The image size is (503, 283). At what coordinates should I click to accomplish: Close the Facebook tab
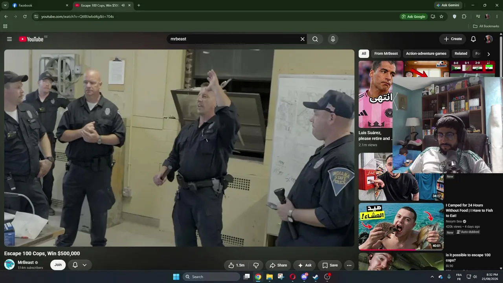tap(67, 6)
